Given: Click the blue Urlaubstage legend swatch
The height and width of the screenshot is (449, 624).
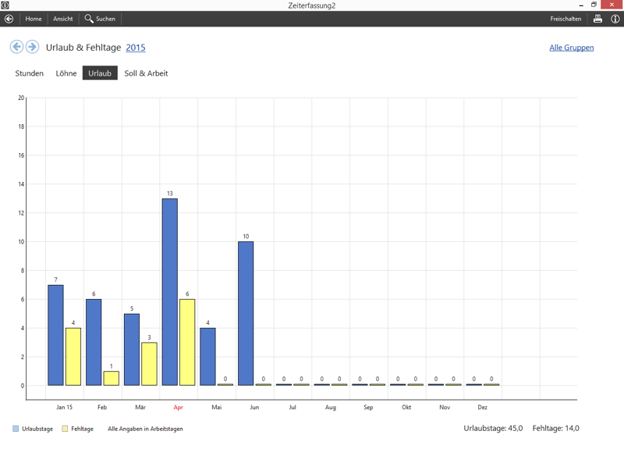Looking at the screenshot, I should [16, 429].
